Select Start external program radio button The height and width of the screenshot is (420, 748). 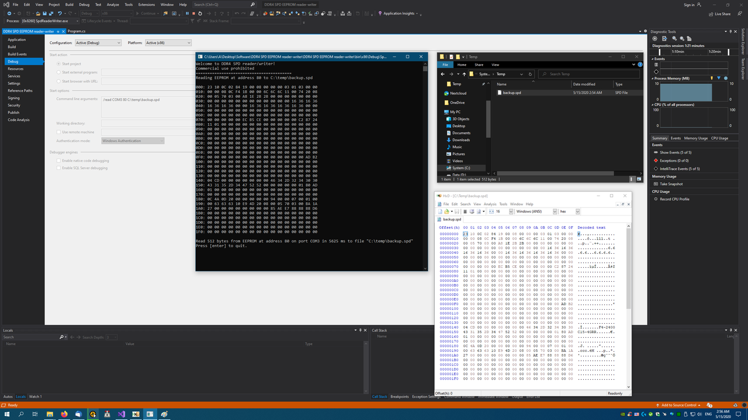[58, 72]
